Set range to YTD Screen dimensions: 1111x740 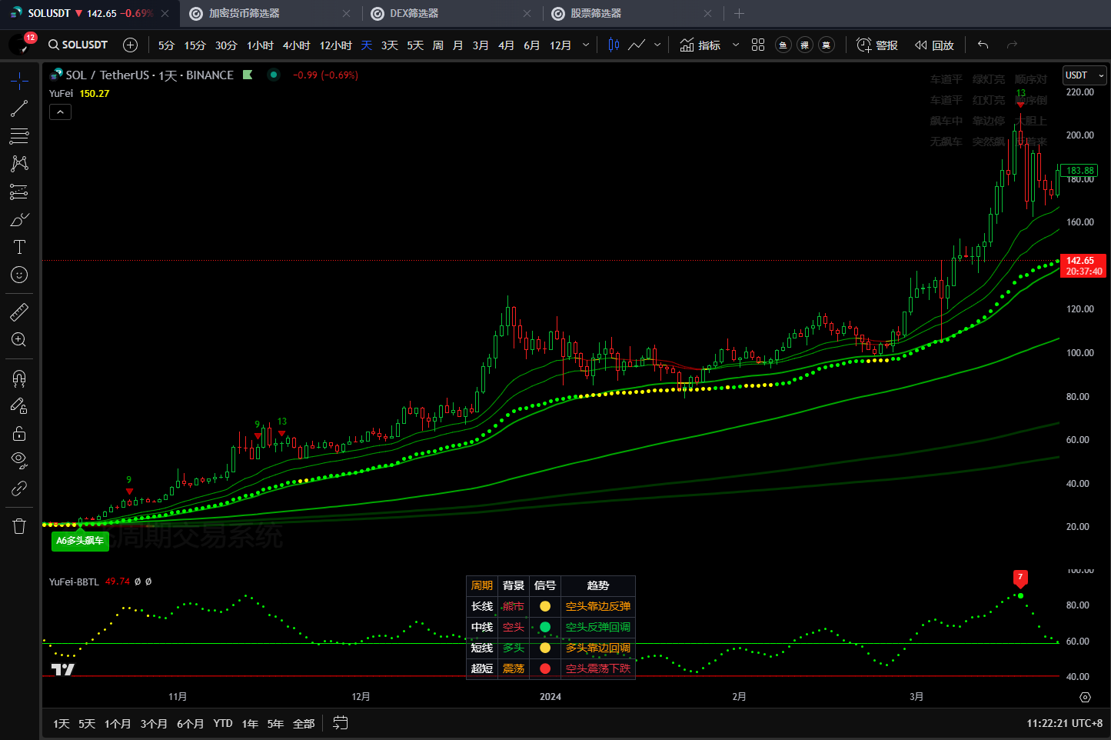point(223,724)
